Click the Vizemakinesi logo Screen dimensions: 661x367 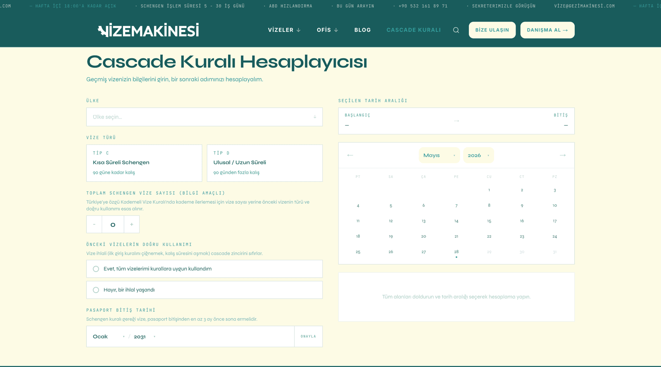coord(148,30)
